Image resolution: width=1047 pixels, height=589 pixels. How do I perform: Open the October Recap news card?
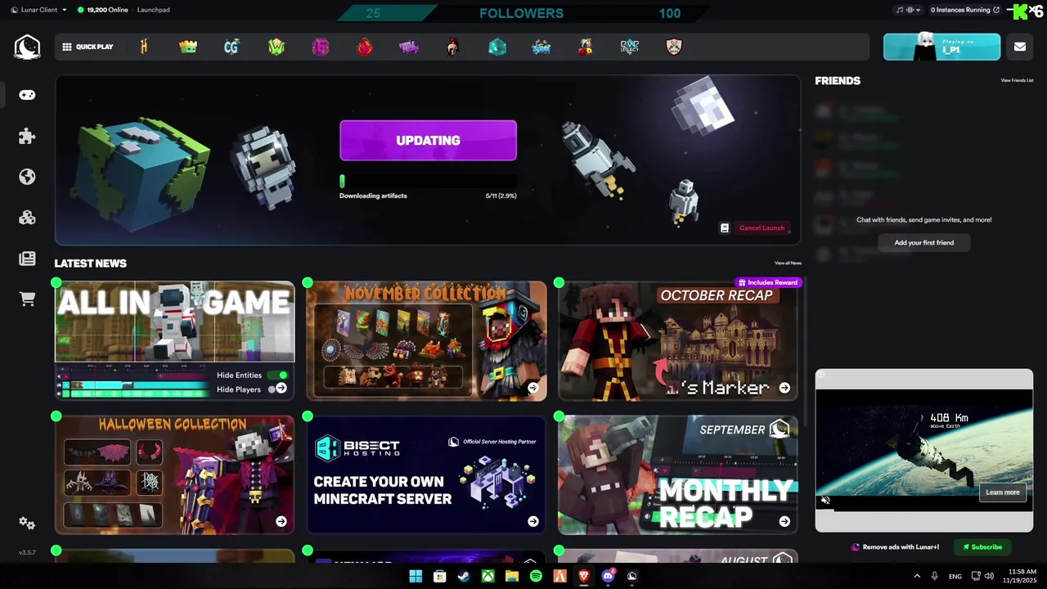(x=677, y=341)
